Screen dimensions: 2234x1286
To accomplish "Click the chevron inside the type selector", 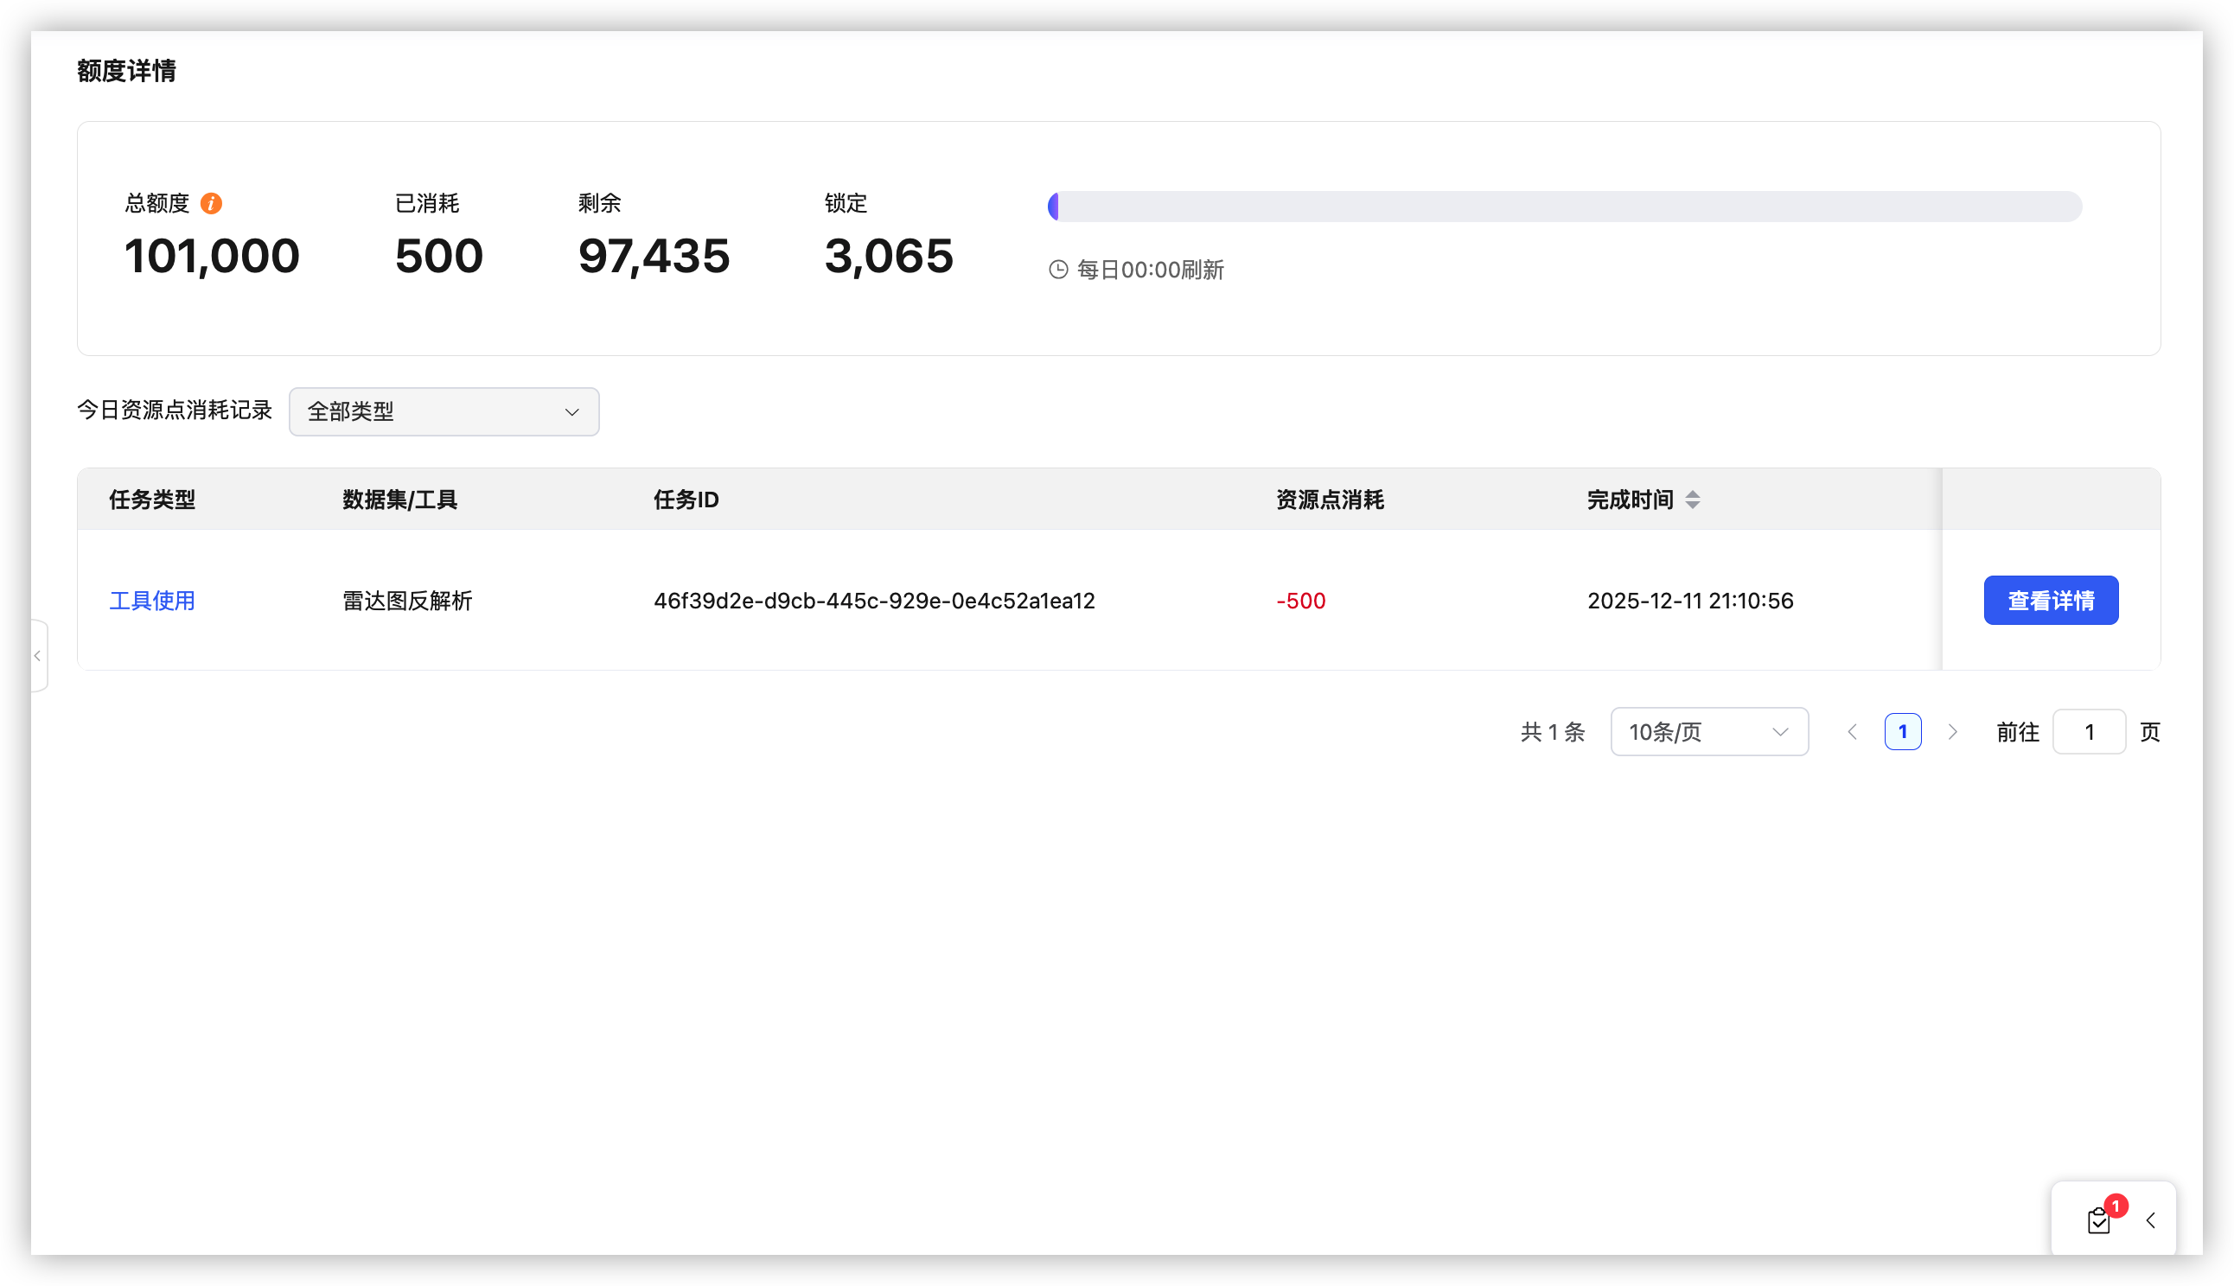I will [571, 411].
